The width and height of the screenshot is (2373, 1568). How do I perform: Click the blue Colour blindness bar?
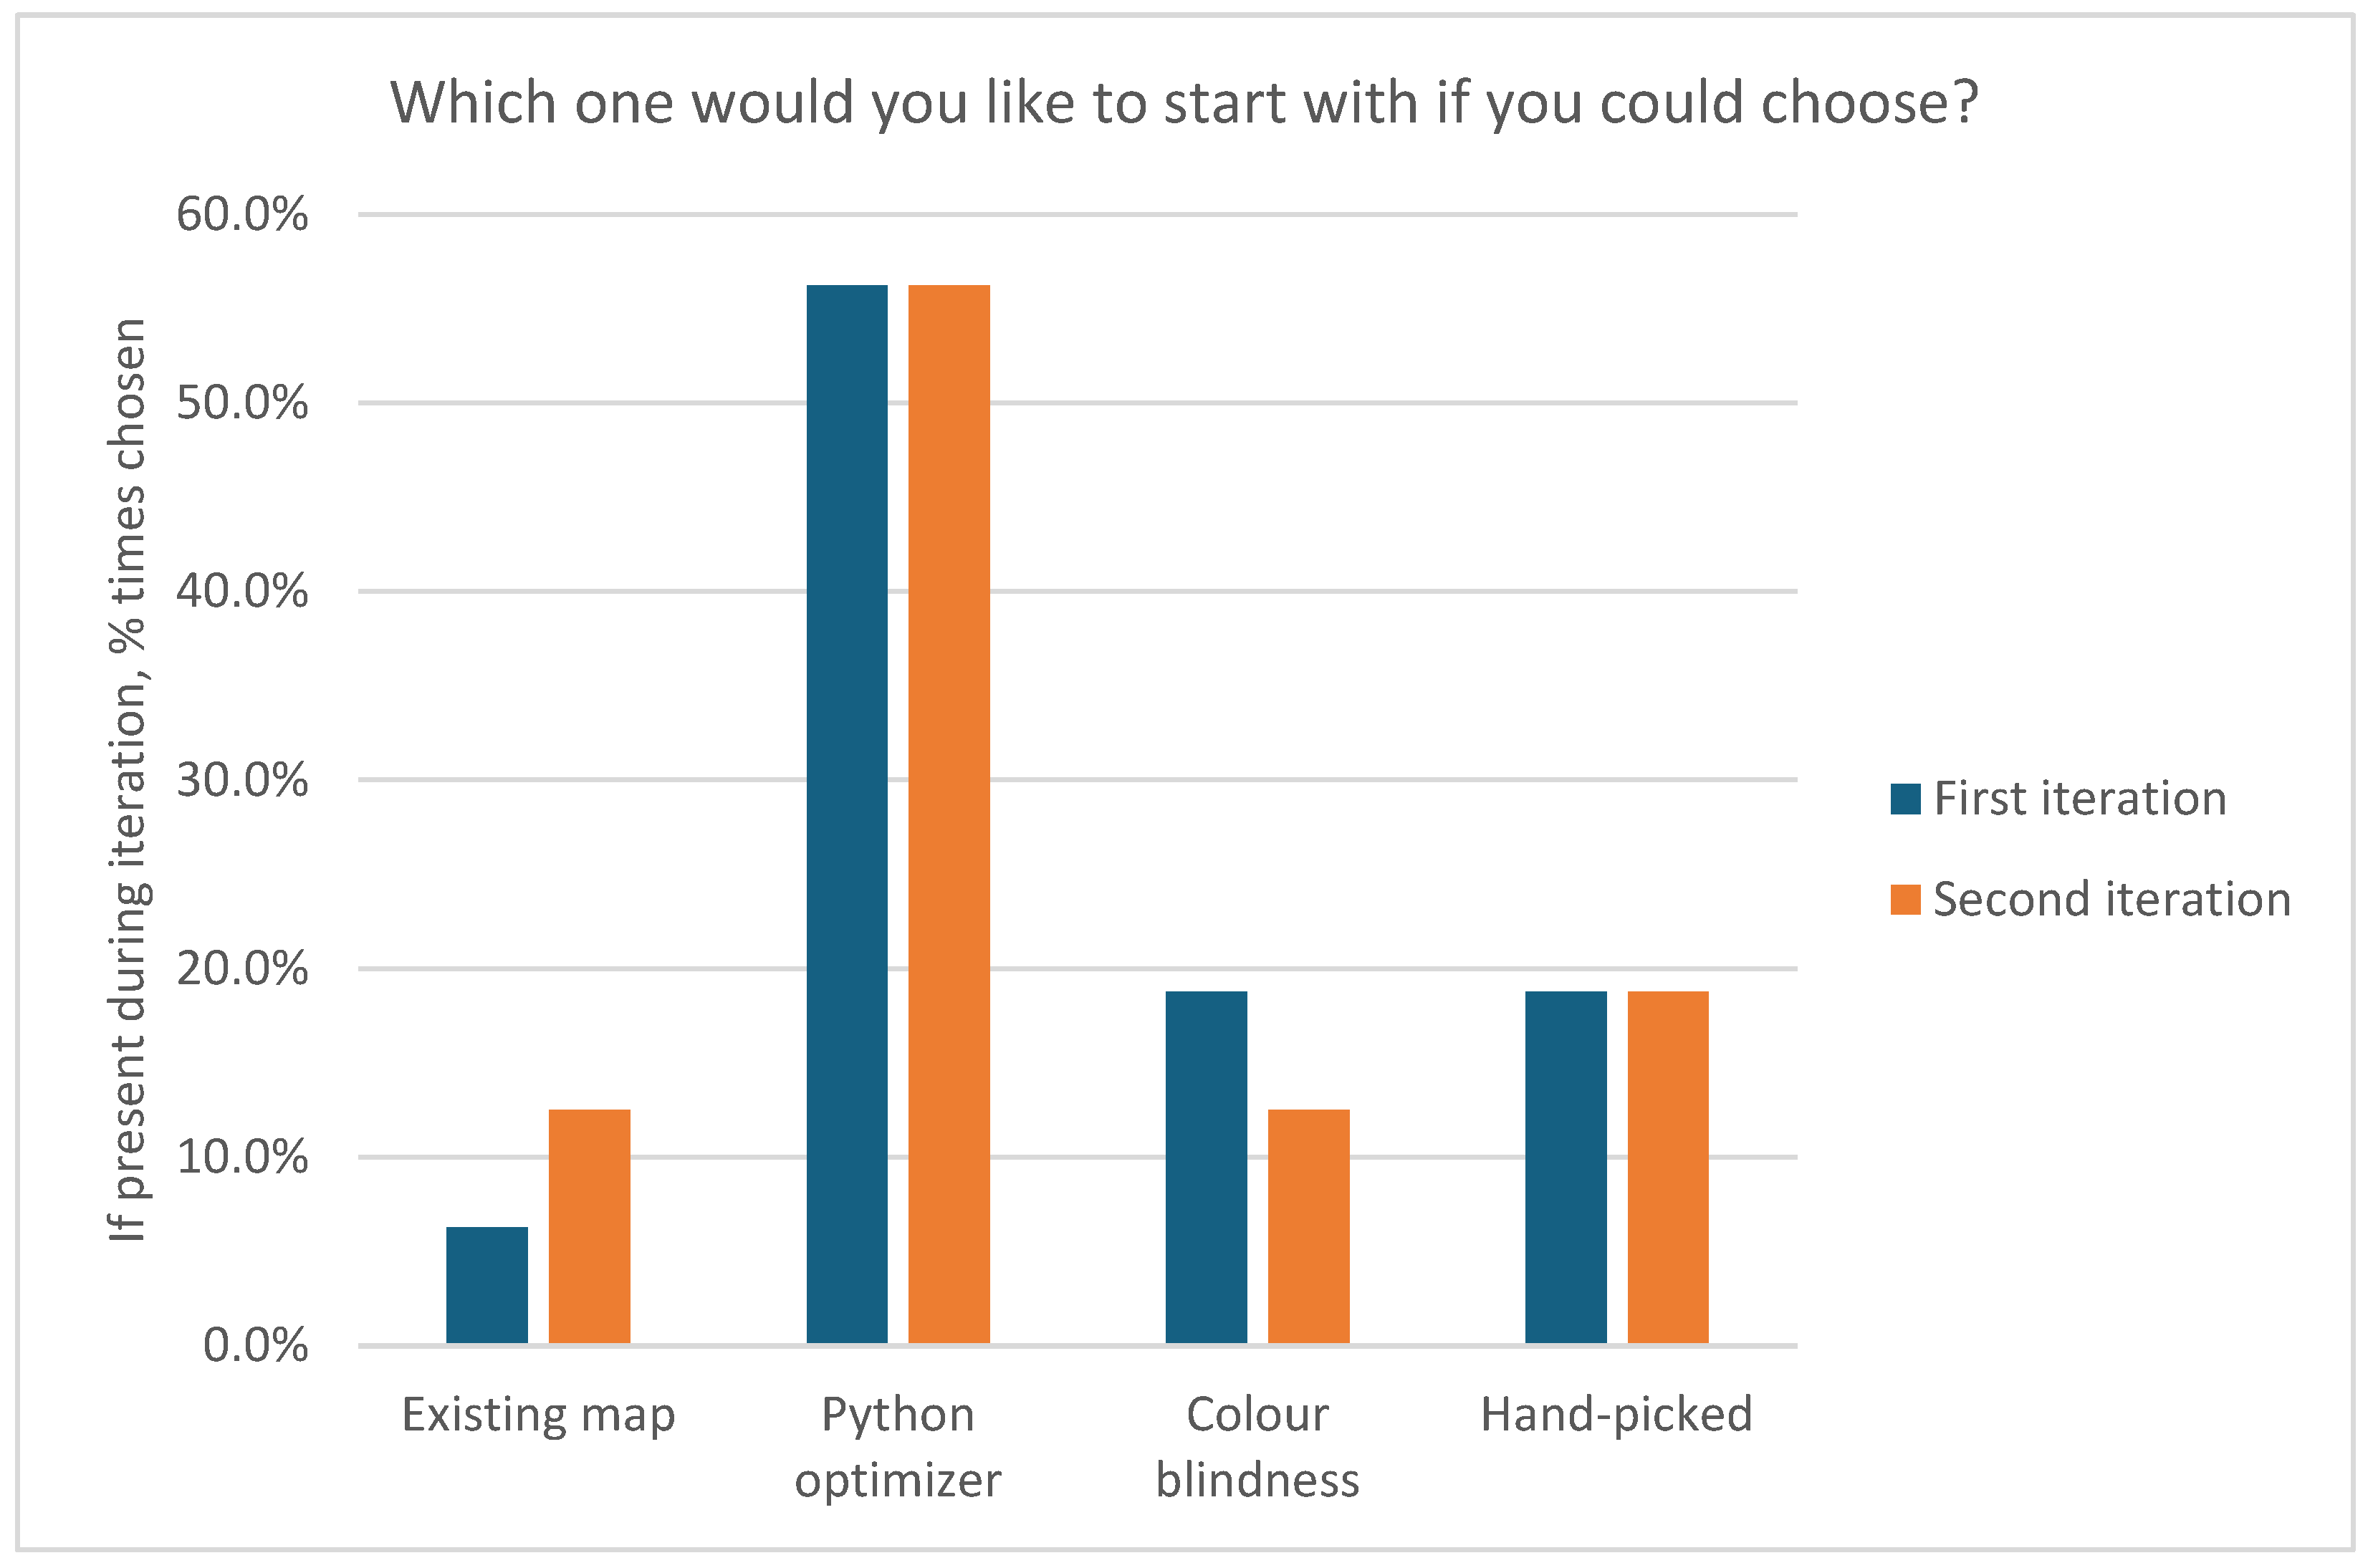tap(1206, 1167)
